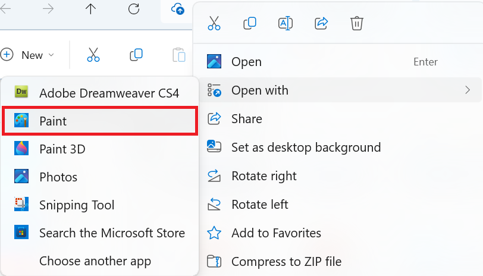Select Snipping Tool in Open with submenu
Screen dimensions: 483x276
tap(99, 205)
